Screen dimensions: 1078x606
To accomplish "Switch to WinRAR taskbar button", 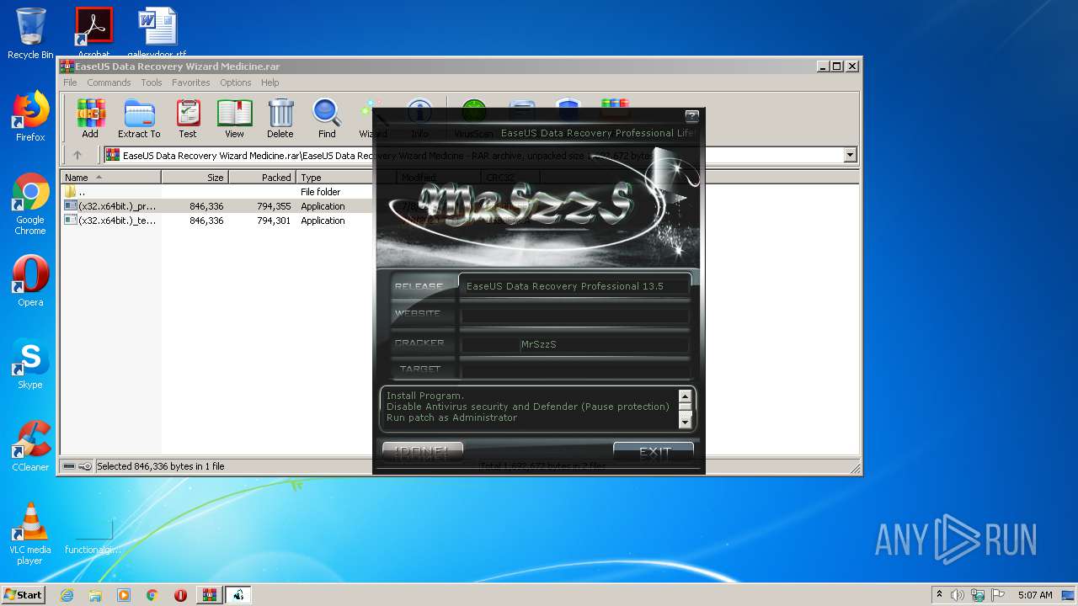I will (x=209, y=595).
